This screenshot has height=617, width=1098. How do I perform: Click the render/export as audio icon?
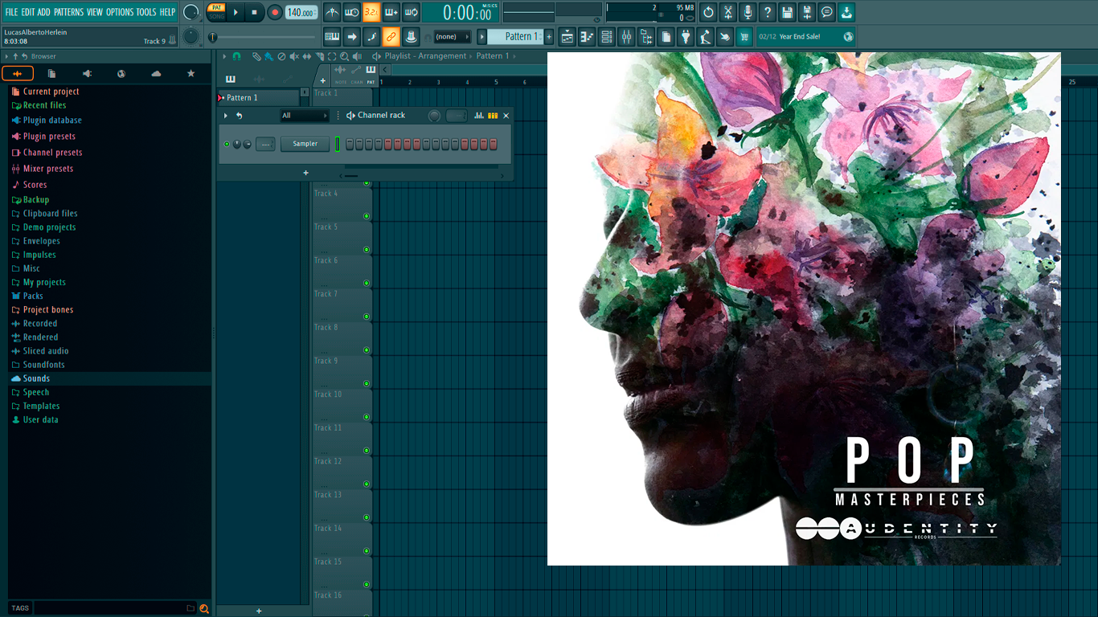[807, 12]
